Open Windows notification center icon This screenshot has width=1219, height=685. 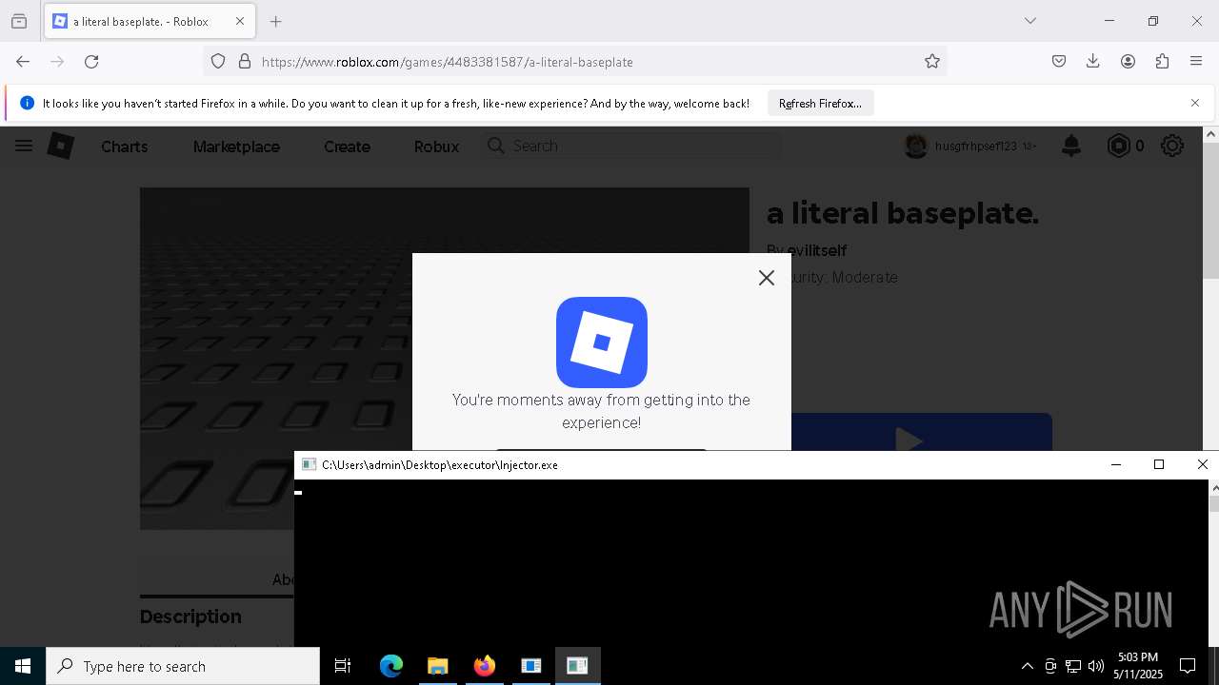pyautogui.click(x=1188, y=666)
